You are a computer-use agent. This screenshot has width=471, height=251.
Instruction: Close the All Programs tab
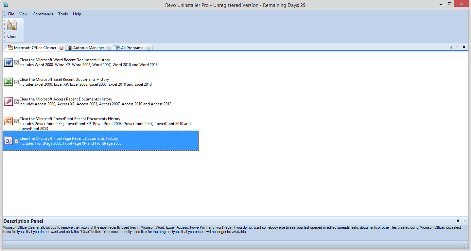point(148,48)
